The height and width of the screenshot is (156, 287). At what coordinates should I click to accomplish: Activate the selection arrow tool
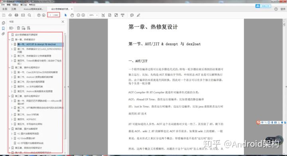click(66, 15)
